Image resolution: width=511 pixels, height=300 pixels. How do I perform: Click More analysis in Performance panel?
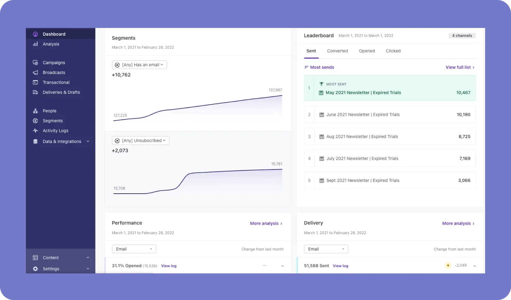(266, 223)
